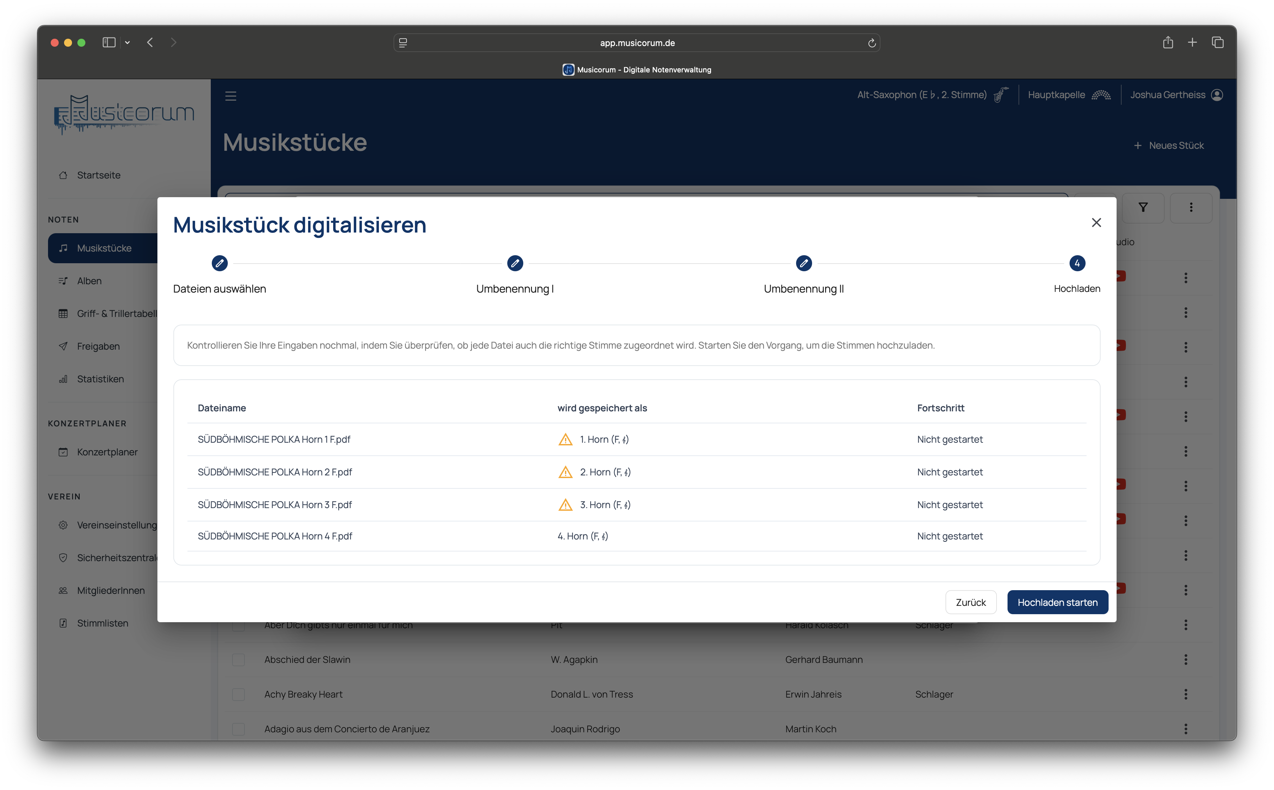Click the Dateien auswählen step pencil icon
The height and width of the screenshot is (790, 1274).
[219, 263]
